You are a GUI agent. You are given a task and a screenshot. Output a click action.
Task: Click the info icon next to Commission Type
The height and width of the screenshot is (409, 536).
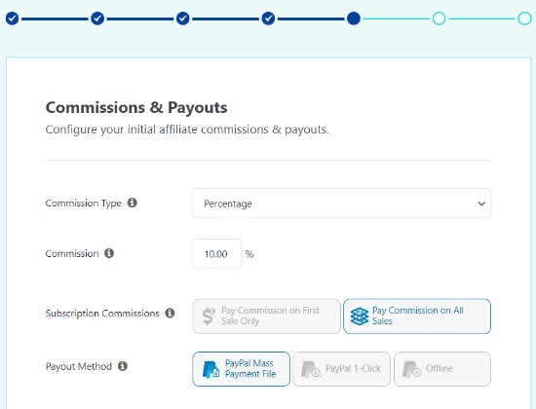133,203
